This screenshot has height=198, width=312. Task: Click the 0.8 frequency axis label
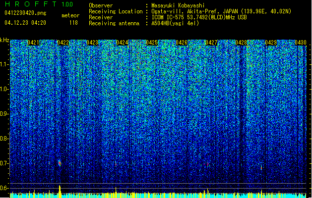point(4,139)
